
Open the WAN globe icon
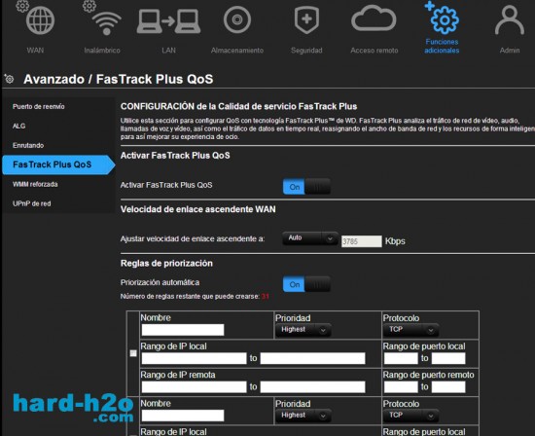(40, 19)
